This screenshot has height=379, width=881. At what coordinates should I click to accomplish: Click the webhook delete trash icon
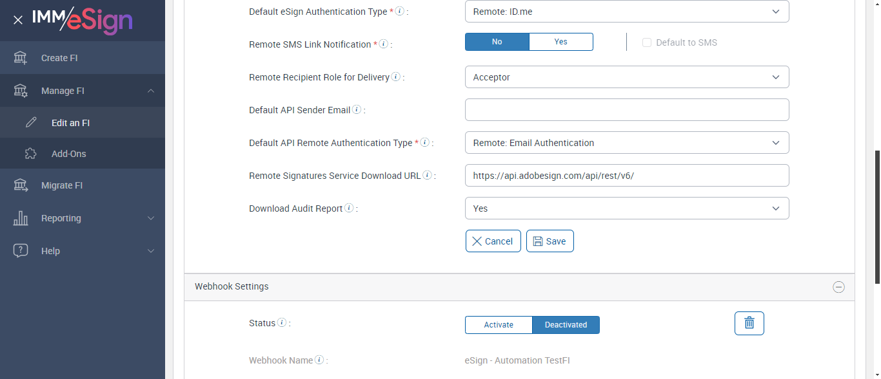point(749,323)
